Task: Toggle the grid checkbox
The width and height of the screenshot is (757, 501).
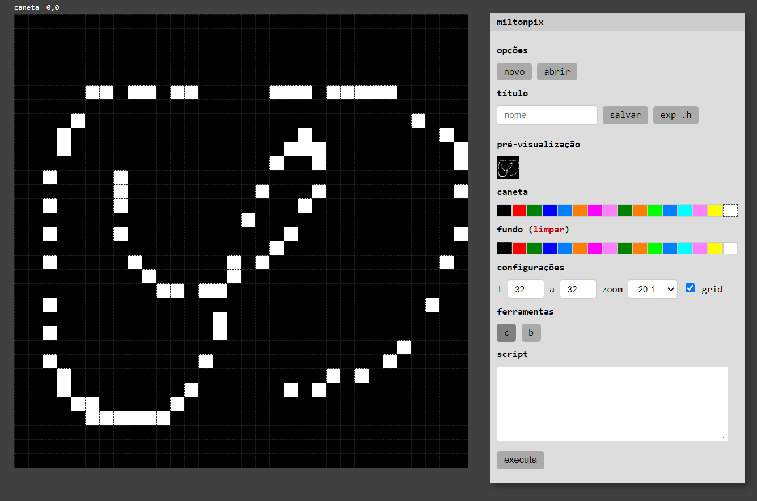Action: pyautogui.click(x=690, y=288)
